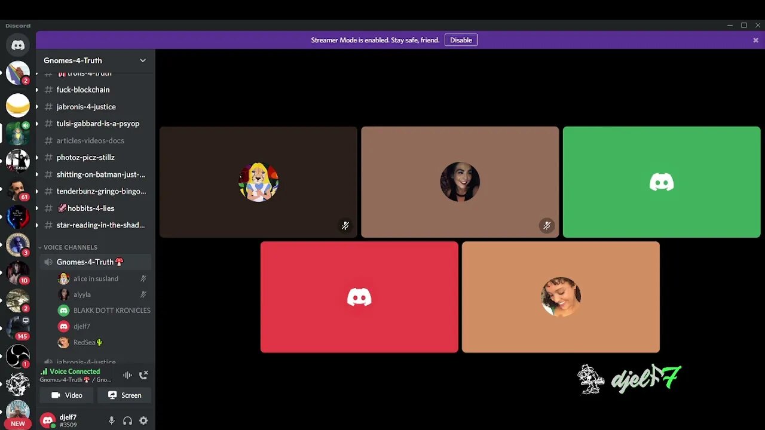Select RedSea orange video tile
The height and width of the screenshot is (430, 765).
[x=561, y=297]
